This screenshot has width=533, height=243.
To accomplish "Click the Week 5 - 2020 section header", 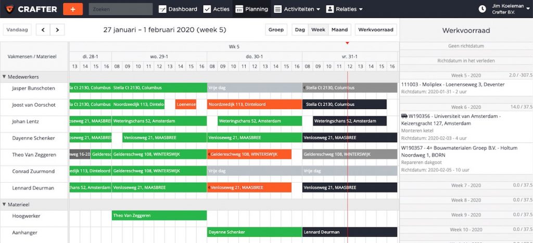I will (466, 75).
